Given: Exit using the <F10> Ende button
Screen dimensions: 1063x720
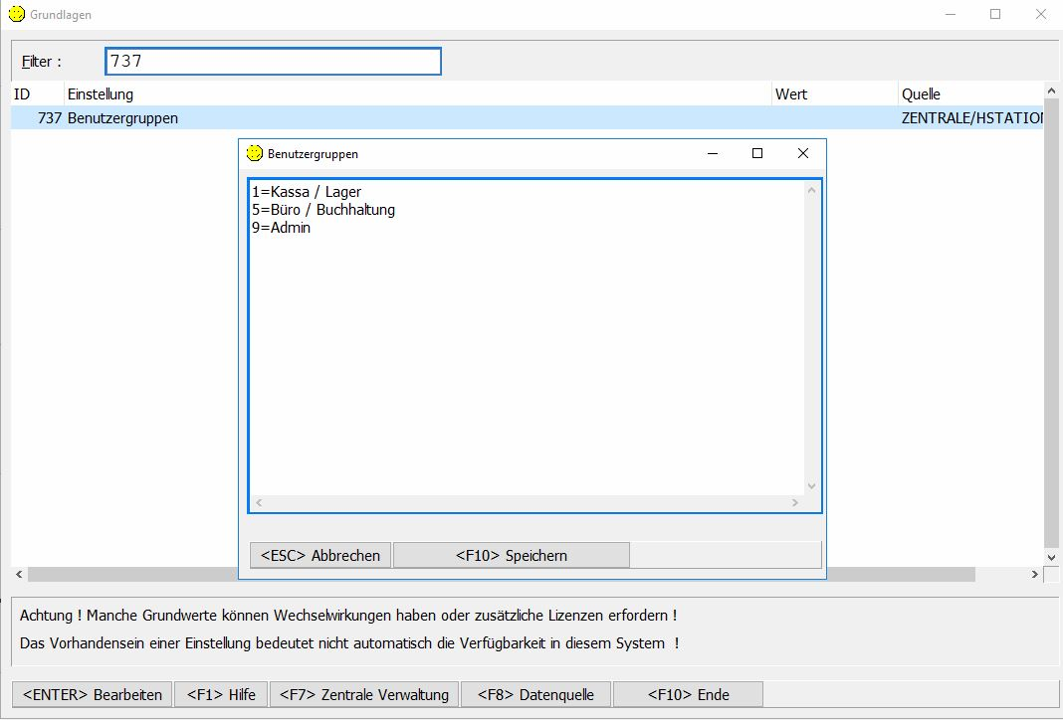Looking at the screenshot, I should tap(688, 695).
